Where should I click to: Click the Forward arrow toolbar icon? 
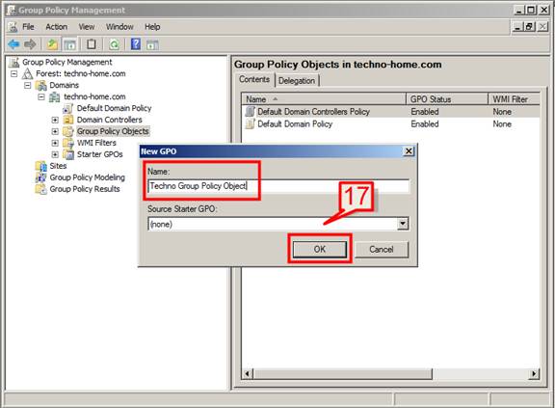30,44
